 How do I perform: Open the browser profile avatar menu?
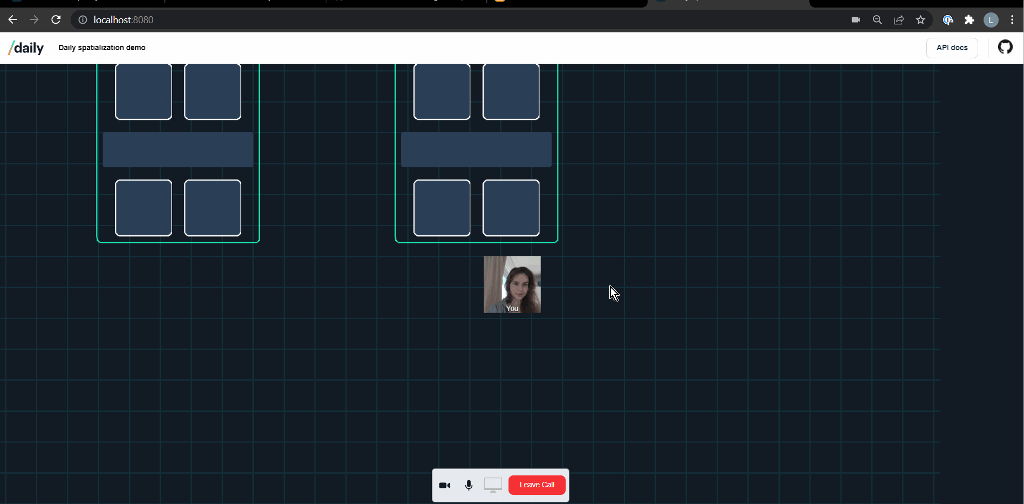pos(991,20)
